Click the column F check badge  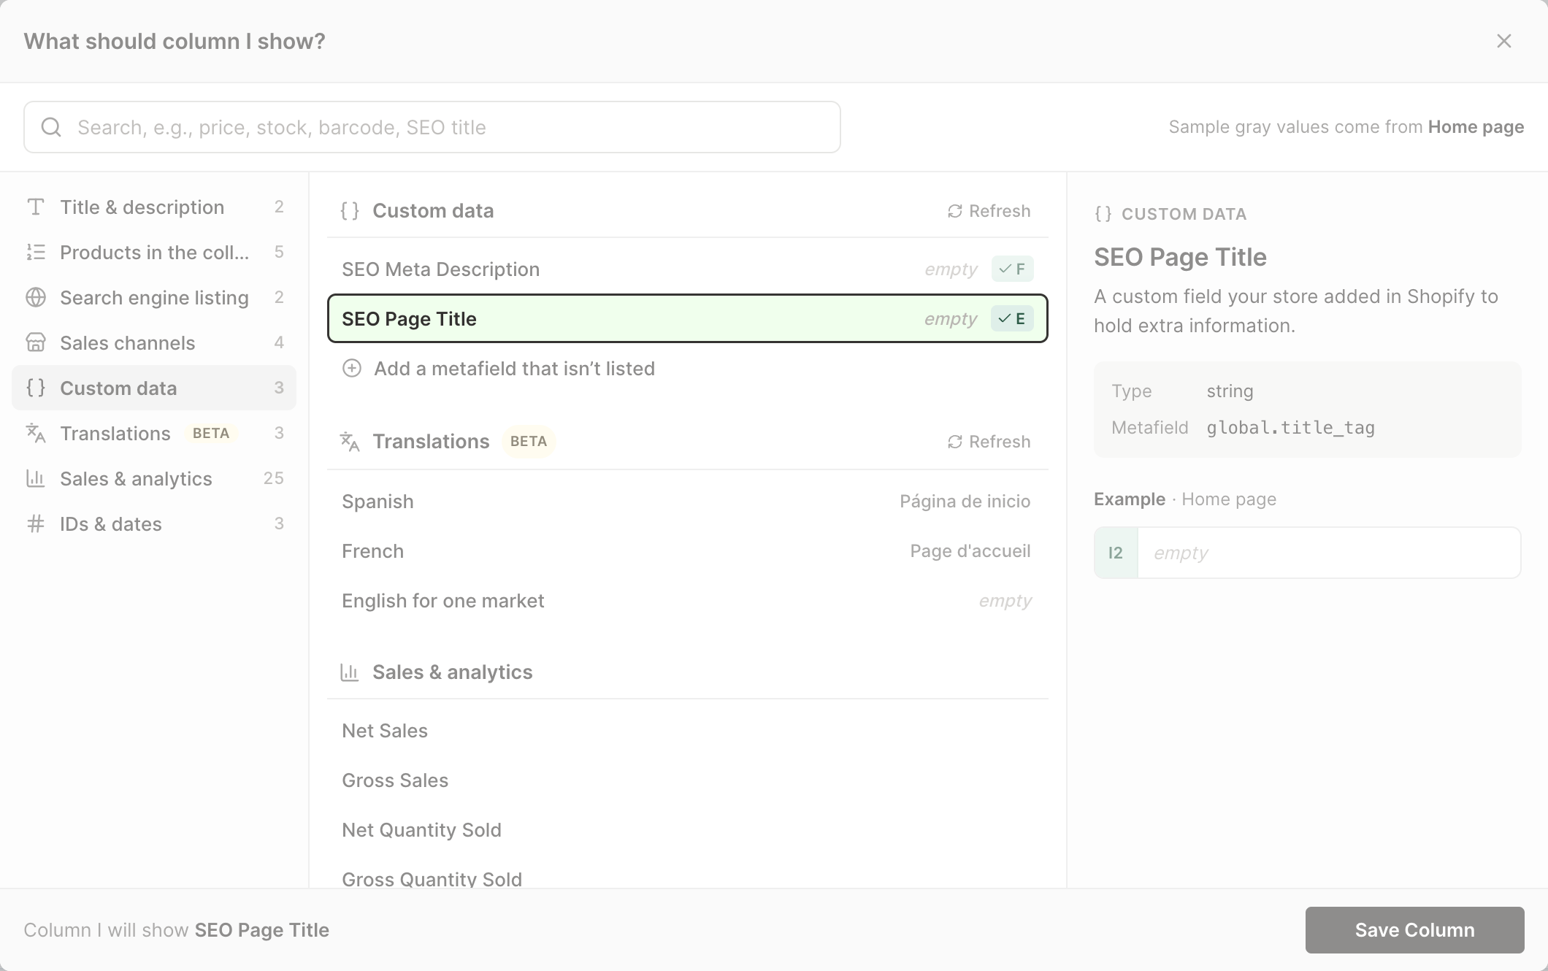(1012, 269)
